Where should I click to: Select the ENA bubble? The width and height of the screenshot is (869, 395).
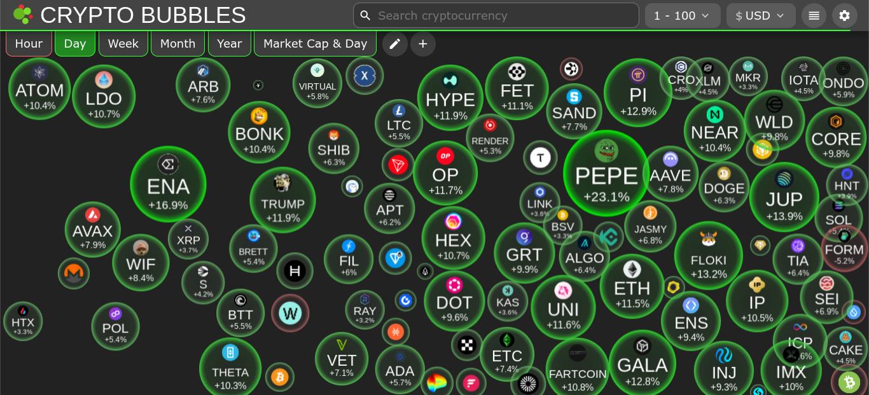pyautogui.click(x=168, y=184)
